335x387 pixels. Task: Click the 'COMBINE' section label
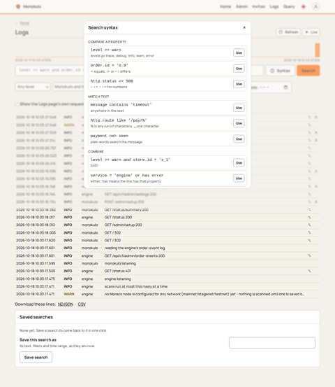[96, 152]
